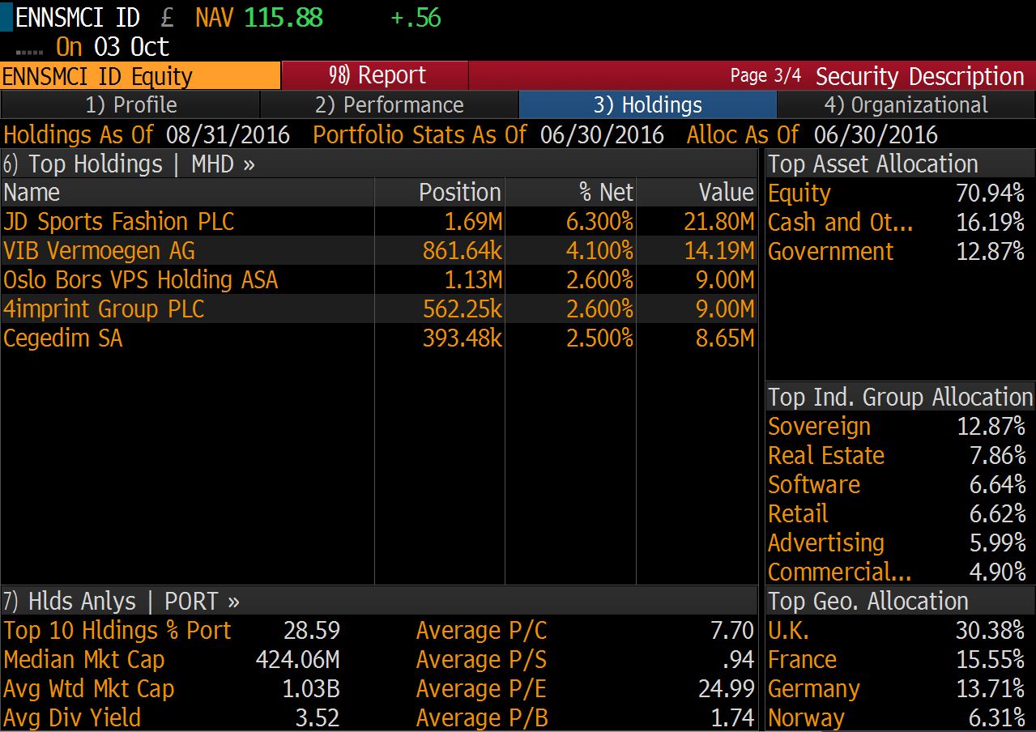The height and width of the screenshot is (732, 1036).
Task: Click Portfolio Stats As Of 06/30/2016 date
Action: coord(603,134)
